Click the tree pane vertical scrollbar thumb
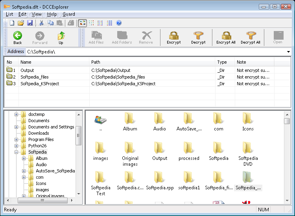This screenshot has height=216, width=295. coord(78,135)
